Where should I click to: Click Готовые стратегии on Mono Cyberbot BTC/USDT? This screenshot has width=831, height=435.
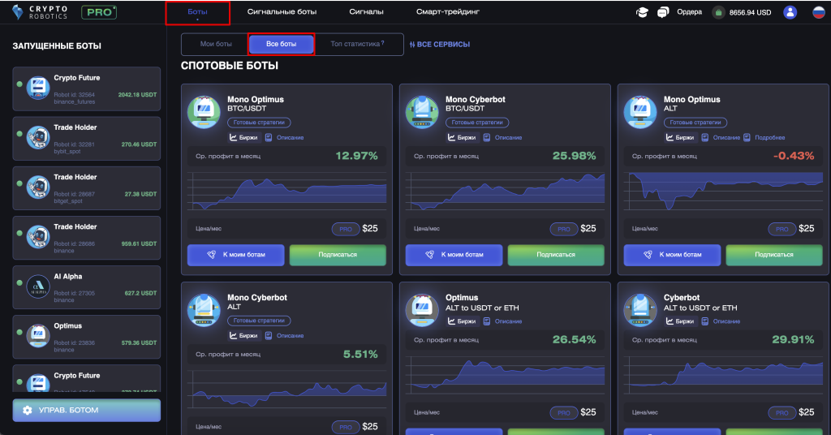coord(477,123)
